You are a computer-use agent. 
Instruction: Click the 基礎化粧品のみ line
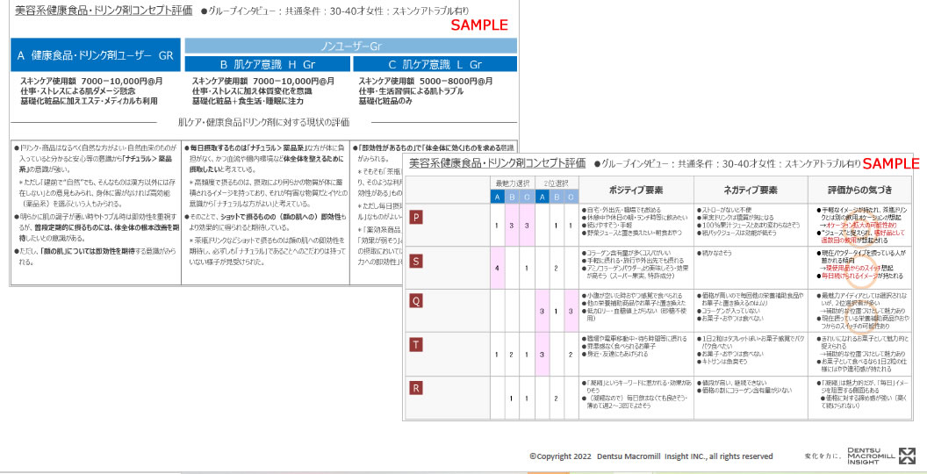(x=384, y=101)
